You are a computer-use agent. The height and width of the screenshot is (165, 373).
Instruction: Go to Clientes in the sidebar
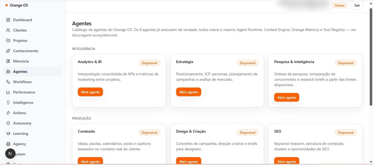click(32, 30)
